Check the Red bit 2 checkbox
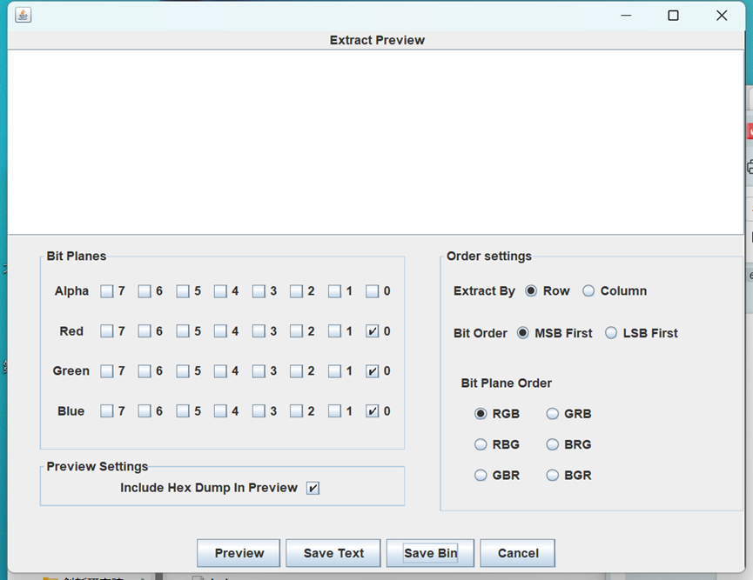 296,331
